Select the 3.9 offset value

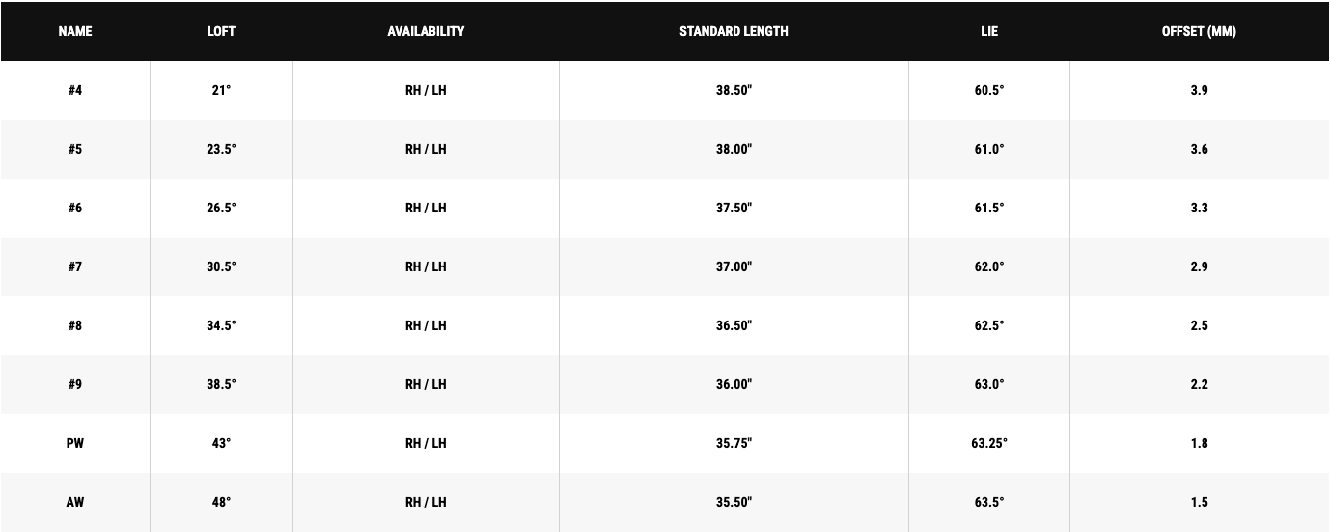pyautogui.click(x=1199, y=90)
